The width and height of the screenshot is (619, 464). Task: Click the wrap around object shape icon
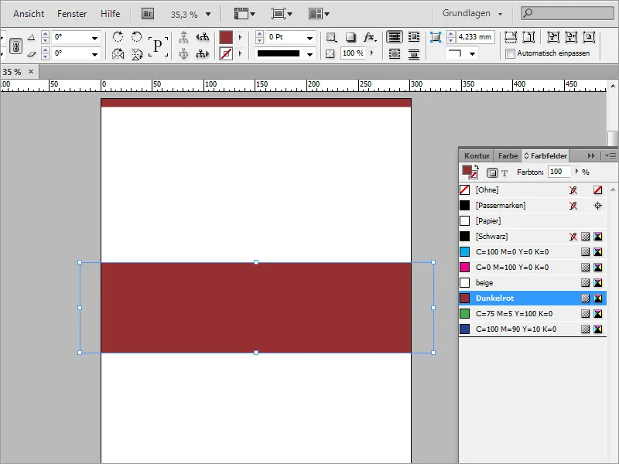point(395,53)
